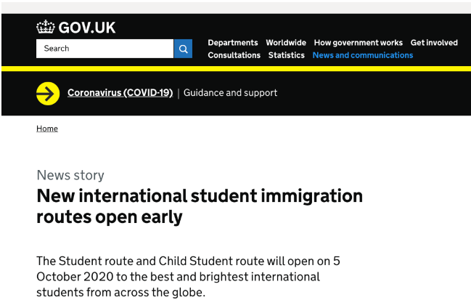Click the GOV.UK wordmark text
471x308 pixels.
86,28
